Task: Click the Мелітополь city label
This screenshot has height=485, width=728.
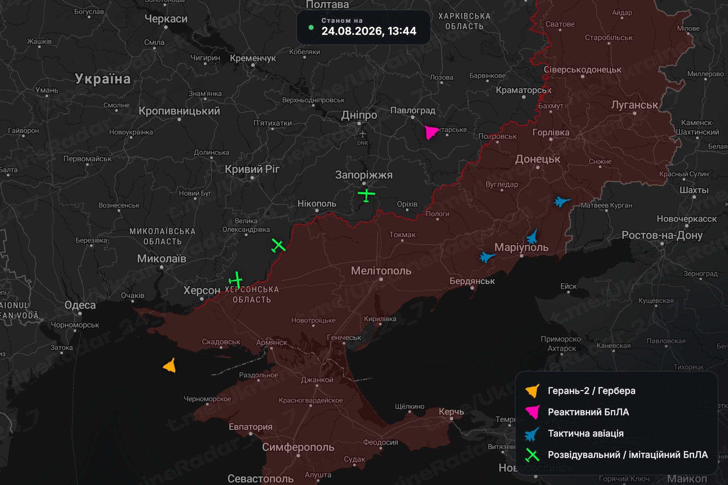Action: click(381, 271)
